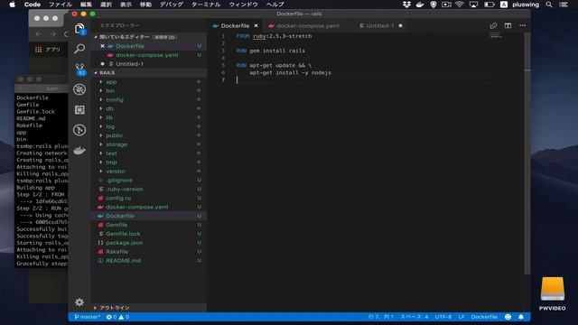Expand the public folder

pyautogui.click(x=115, y=135)
